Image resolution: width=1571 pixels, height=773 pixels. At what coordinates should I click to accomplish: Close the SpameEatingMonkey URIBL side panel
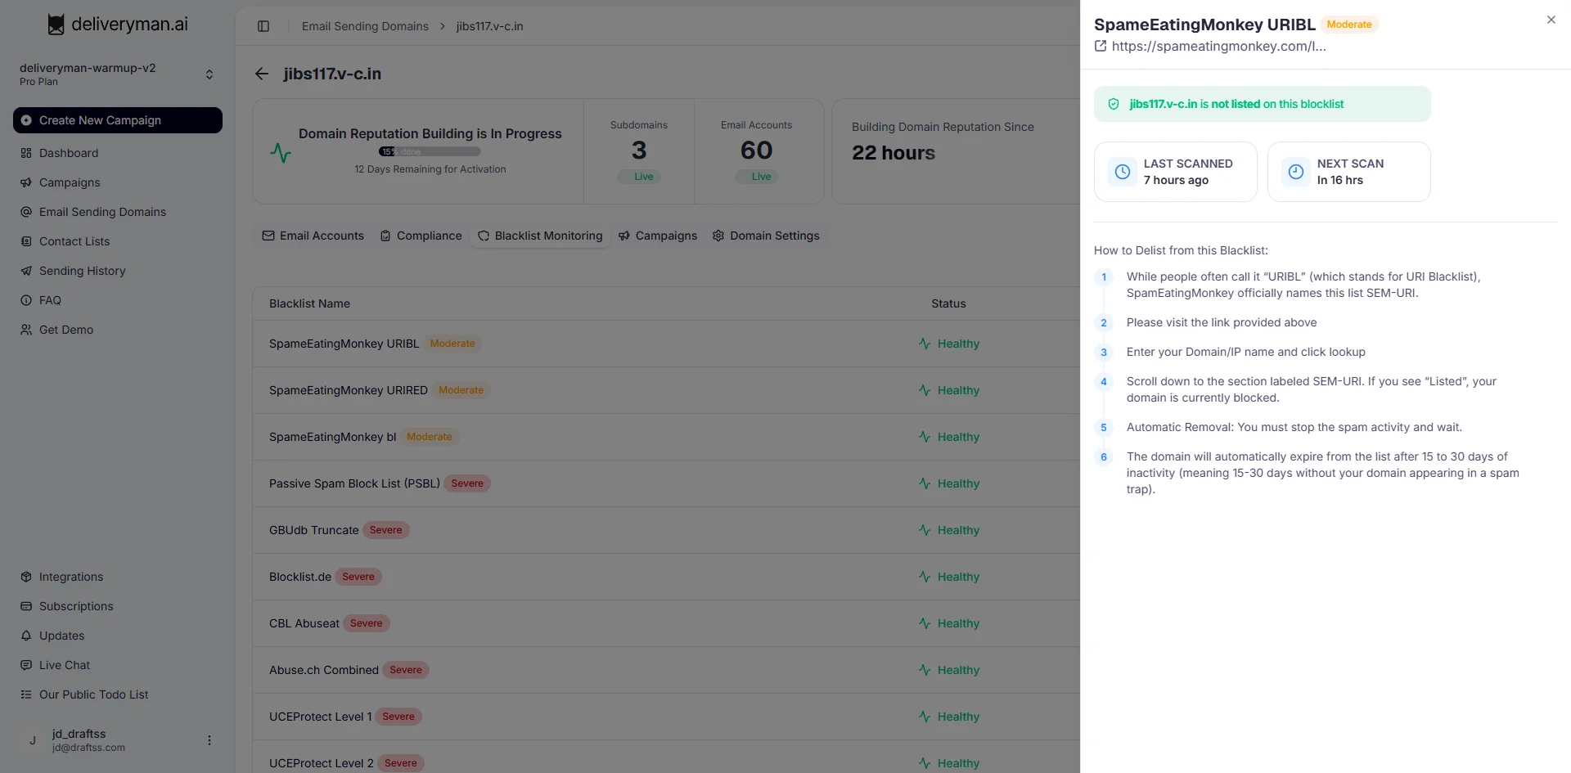point(1551,20)
